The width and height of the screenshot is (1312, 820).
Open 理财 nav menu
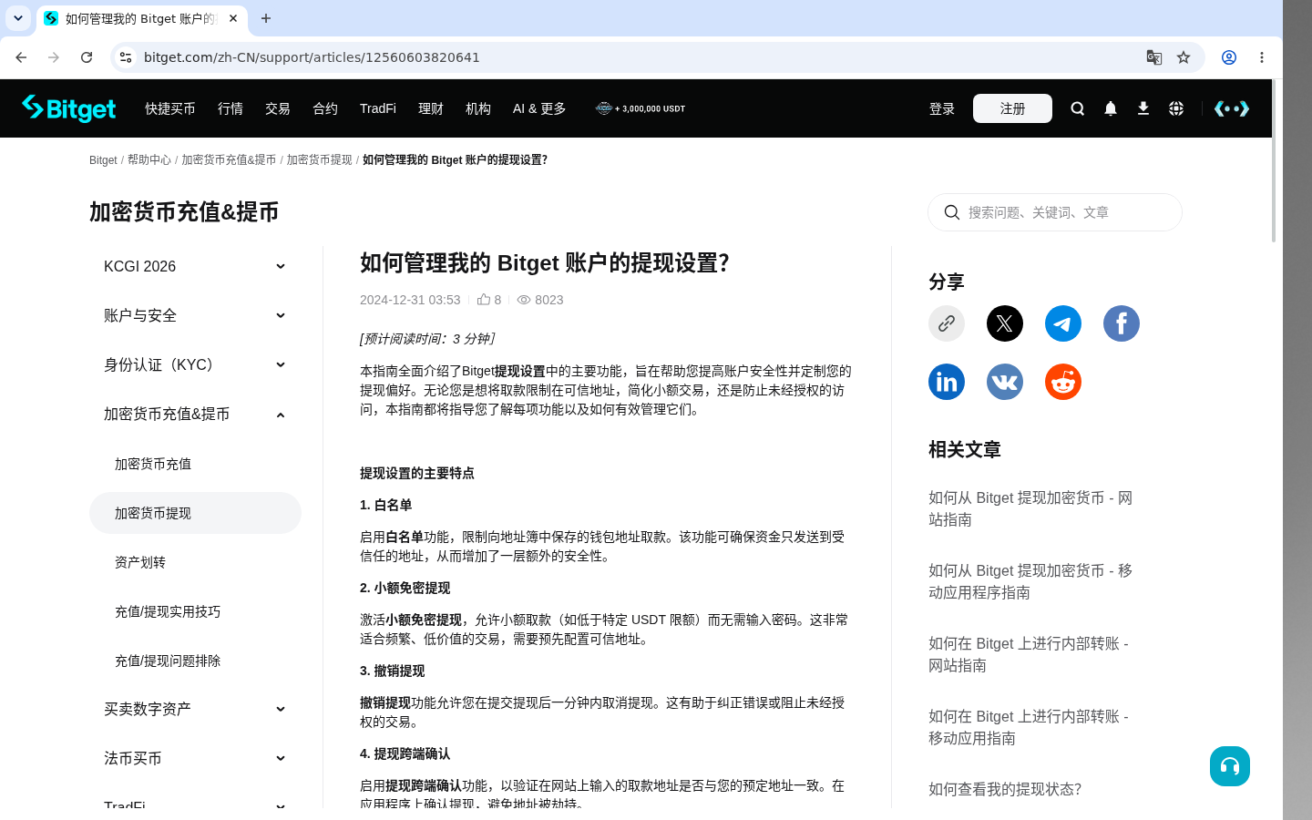[431, 108]
